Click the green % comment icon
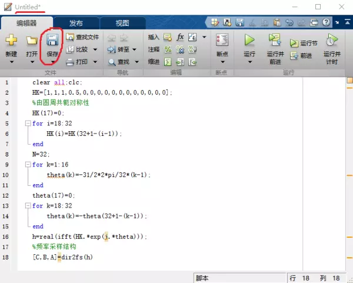This screenshot has height=283, width=353. pos(168,49)
